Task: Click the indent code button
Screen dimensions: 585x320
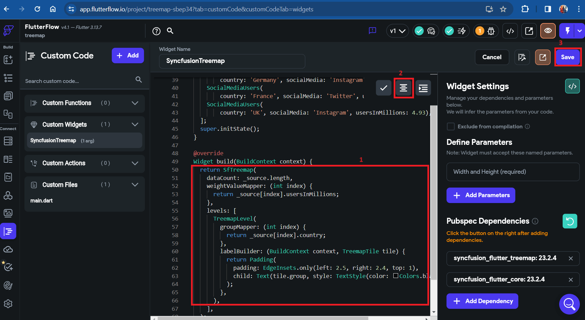Action: pos(423,88)
